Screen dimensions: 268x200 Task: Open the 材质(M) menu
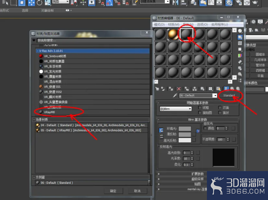click(174, 24)
